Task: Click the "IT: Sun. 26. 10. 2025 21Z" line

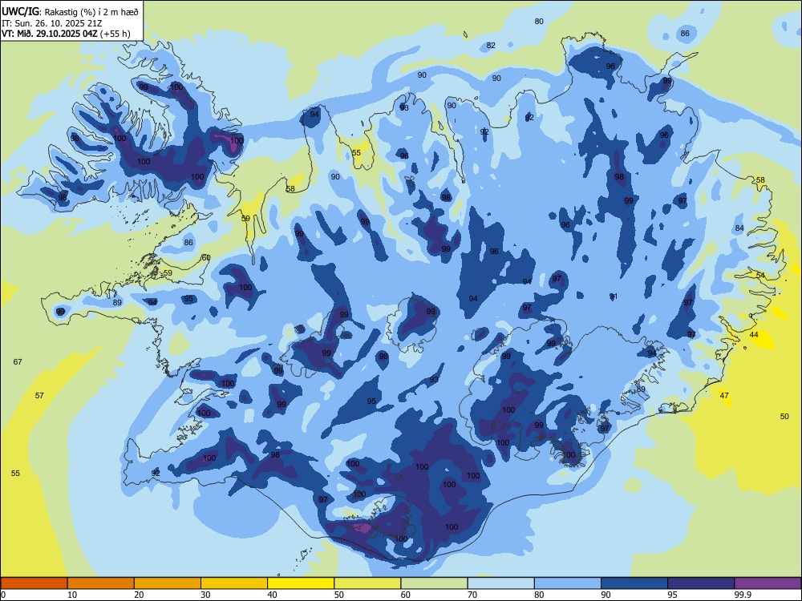Action: pyautogui.click(x=51, y=23)
